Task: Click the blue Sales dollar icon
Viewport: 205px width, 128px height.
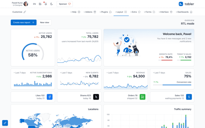Action: (x=189, y=97)
